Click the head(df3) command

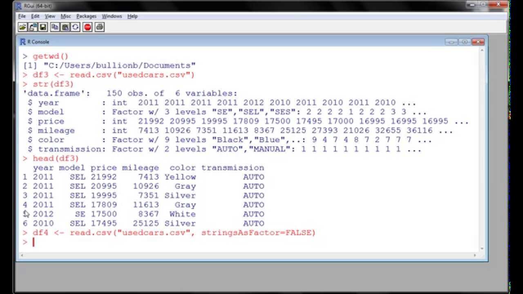51,158
